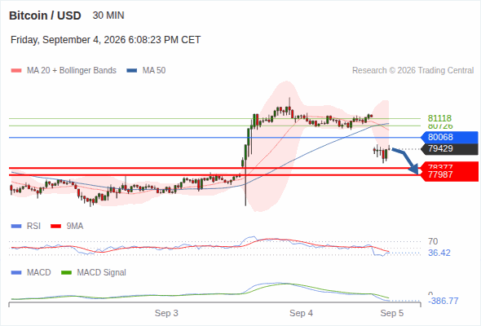
Task: Select the date and time stamp text
Action: click(105, 40)
